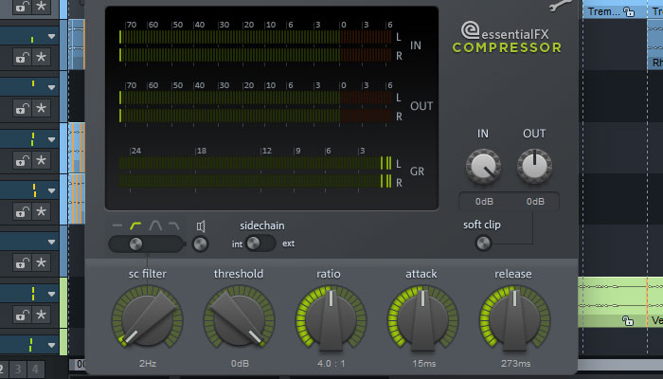Image resolution: width=663 pixels, height=379 pixels.
Task: Toggle the sidechain monitor button
Action: coord(200,244)
